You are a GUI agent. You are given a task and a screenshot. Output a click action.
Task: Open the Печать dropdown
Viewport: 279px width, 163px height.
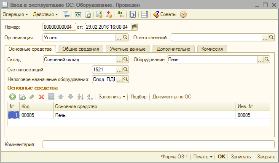pos(203,157)
